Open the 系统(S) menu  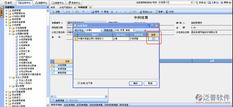(201, 3)
